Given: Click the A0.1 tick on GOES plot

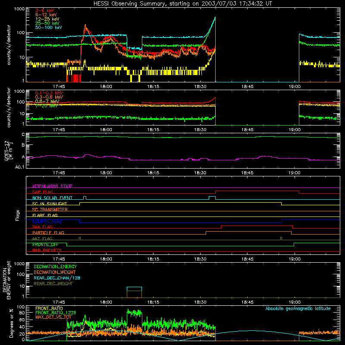Looking at the screenshot, I should tap(20, 167).
